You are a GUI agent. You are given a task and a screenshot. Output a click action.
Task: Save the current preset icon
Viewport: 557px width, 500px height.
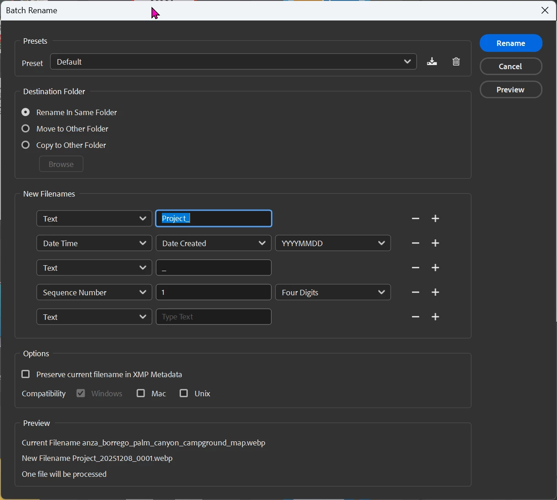click(x=432, y=62)
